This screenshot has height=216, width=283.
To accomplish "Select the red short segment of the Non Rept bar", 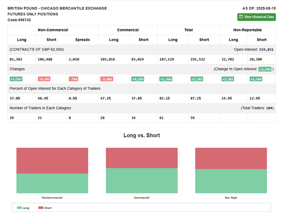I will click(231, 158).
